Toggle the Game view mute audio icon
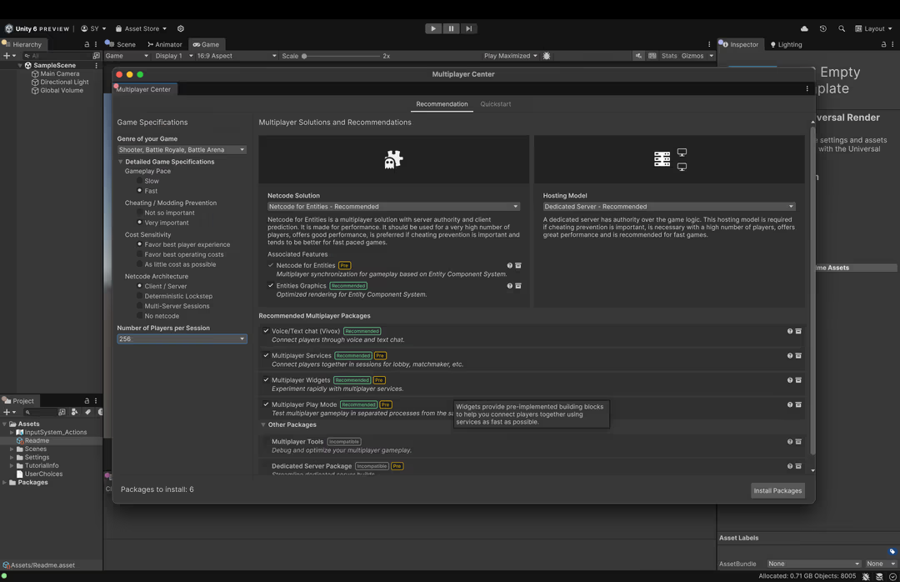Screen dimensions: 900x582 (638, 56)
